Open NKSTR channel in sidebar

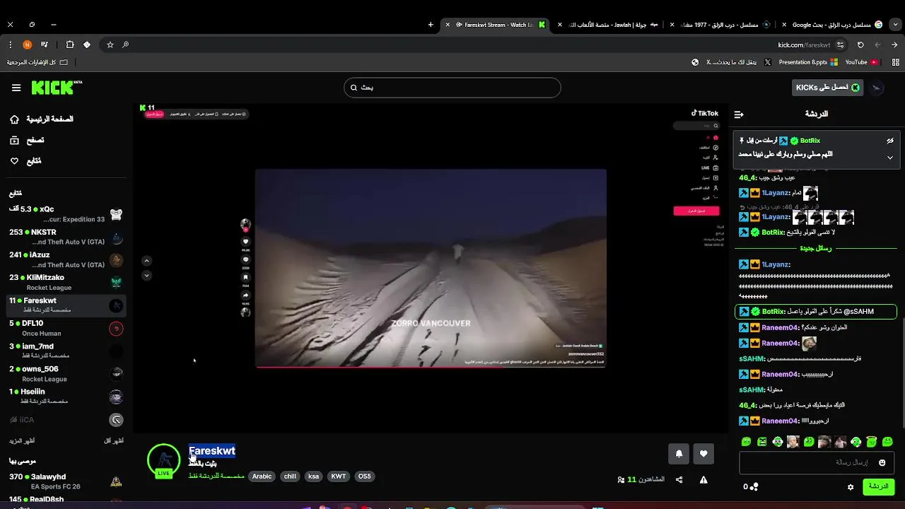click(x=66, y=237)
